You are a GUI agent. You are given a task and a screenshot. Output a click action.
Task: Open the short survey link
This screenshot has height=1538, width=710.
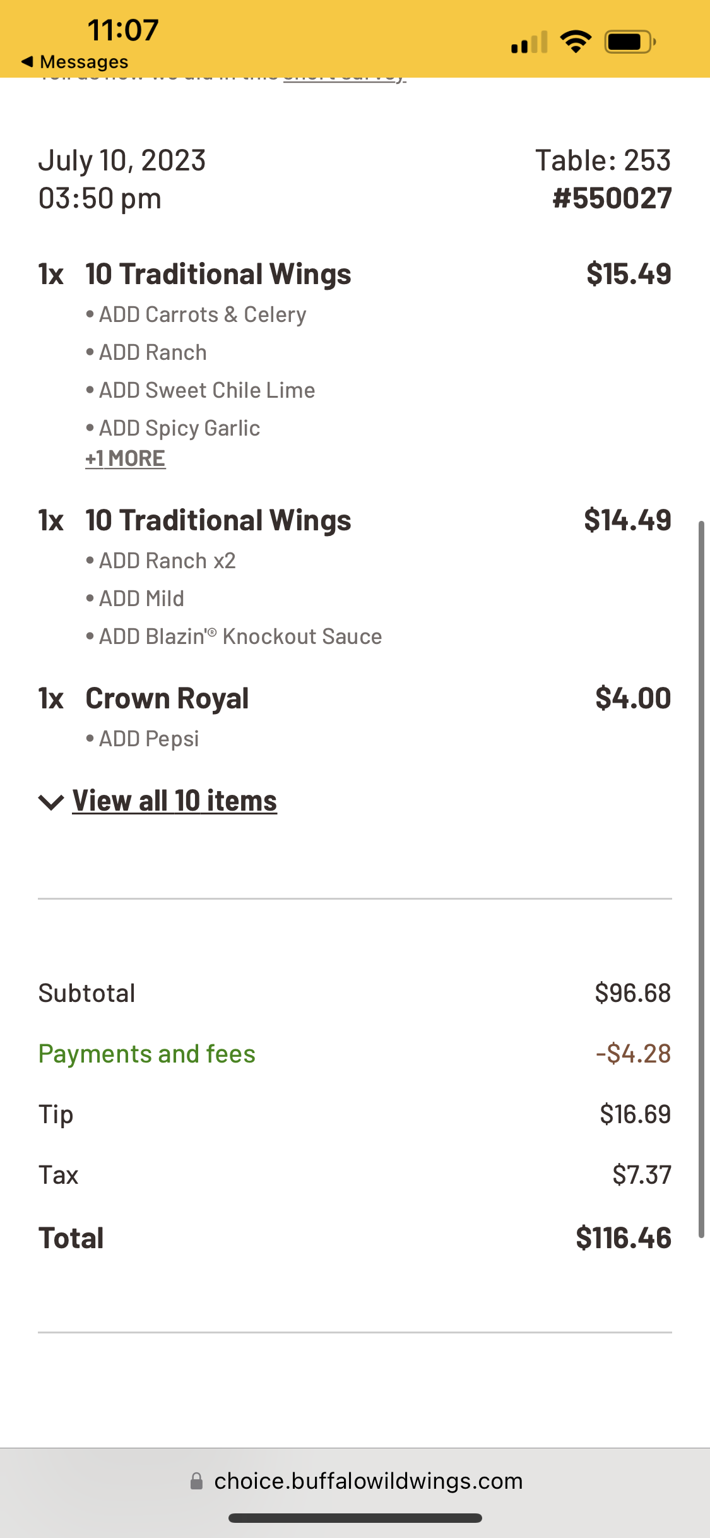(x=345, y=78)
